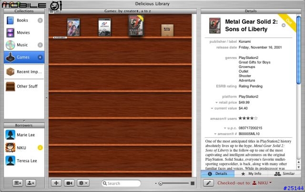
Task: Click the scrollbar up arrow in Details
Action: pyautogui.click(x=299, y=162)
